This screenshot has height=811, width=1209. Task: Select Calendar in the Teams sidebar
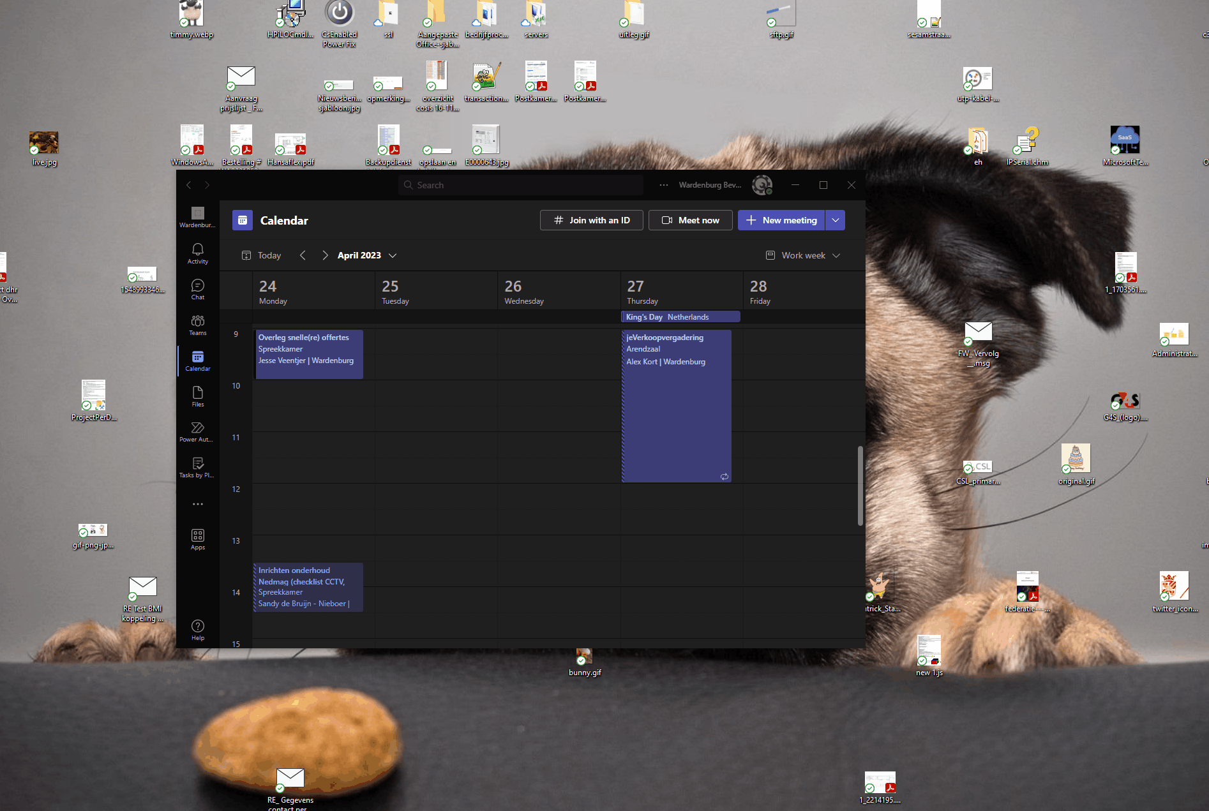click(x=198, y=361)
